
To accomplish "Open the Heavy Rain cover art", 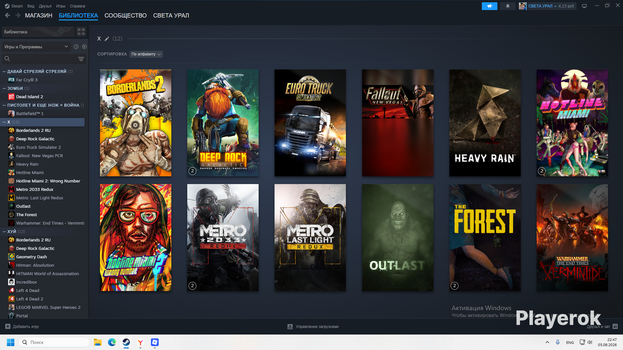I will point(485,123).
